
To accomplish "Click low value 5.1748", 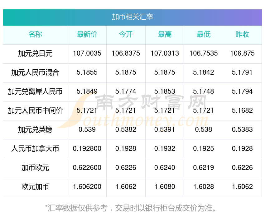I will tap(204, 92).
